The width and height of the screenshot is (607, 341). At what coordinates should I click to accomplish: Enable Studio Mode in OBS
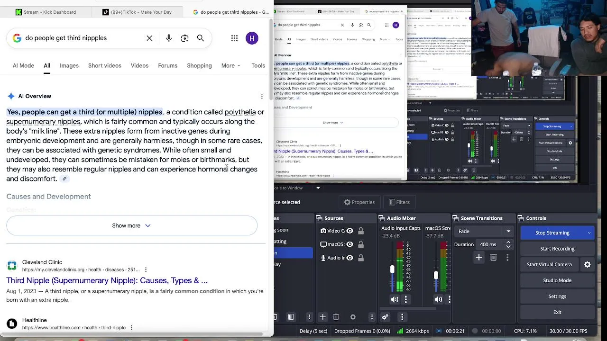pyautogui.click(x=557, y=280)
